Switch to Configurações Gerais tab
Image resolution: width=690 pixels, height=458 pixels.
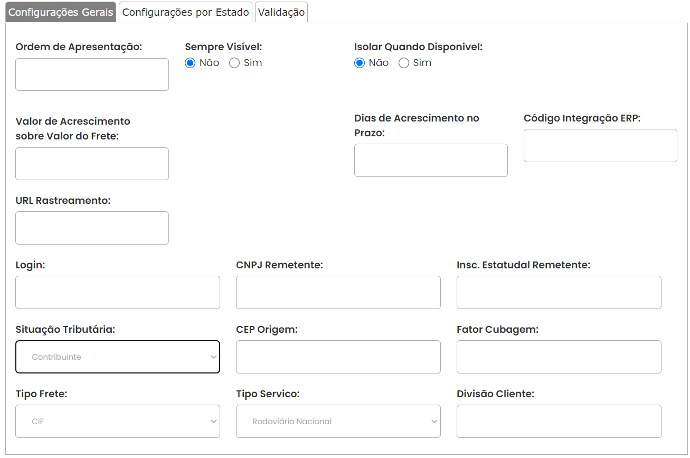pos(61,12)
